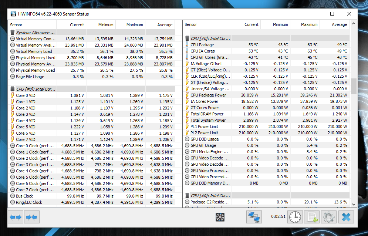
Task: Click the CPU Package Power lightning icon
Action: (x=187, y=95)
